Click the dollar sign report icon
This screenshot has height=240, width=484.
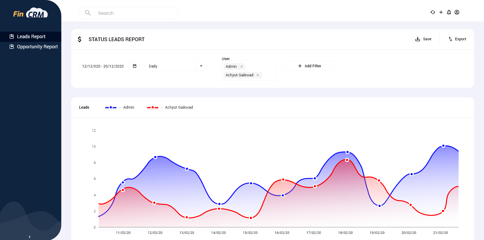(x=79, y=40)
